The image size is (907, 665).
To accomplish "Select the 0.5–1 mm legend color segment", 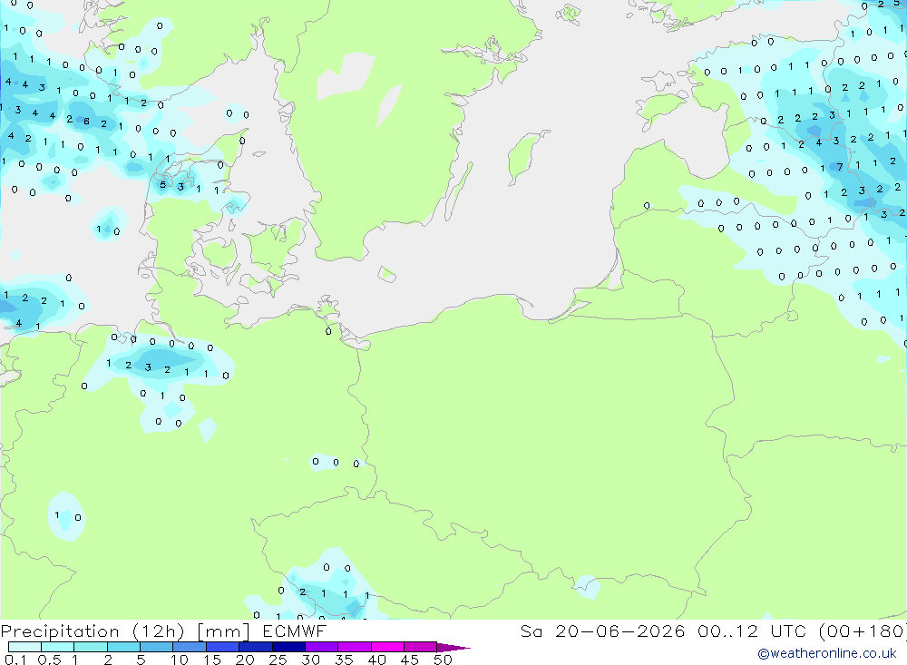I will (x=57, y=647).
